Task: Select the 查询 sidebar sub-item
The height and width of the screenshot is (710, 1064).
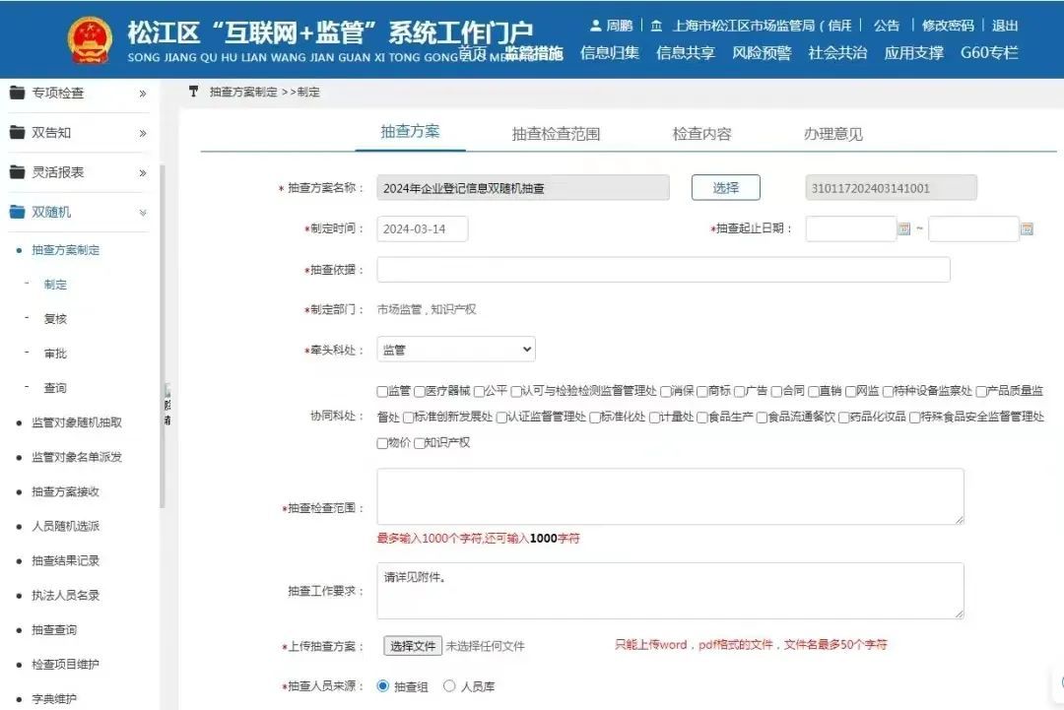Action: tap(55, 388)
